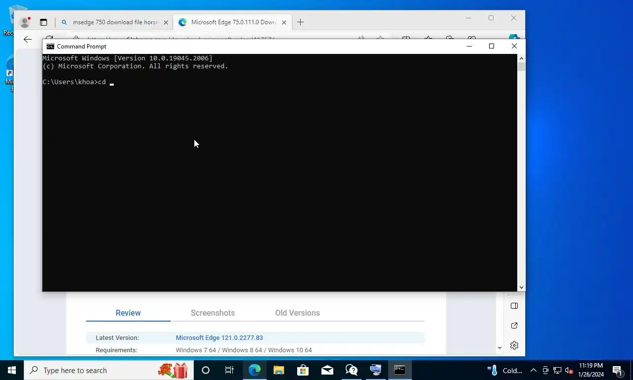Click the taskbar search box
The height and width of the screenshot is (380, 633).
108,370
